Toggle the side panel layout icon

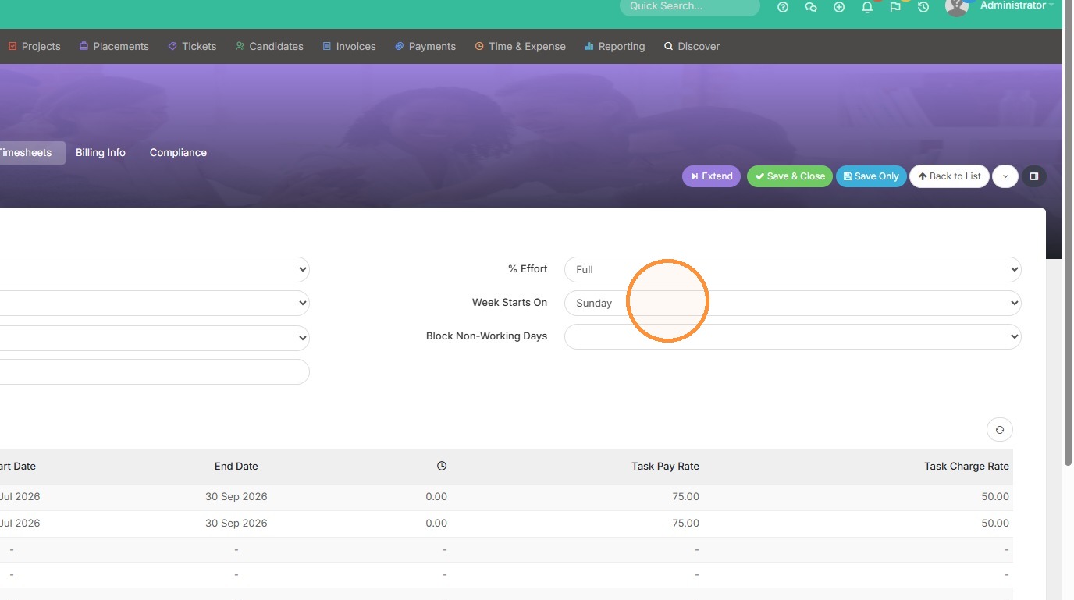pyautogui.click(x=1034, y=176)
